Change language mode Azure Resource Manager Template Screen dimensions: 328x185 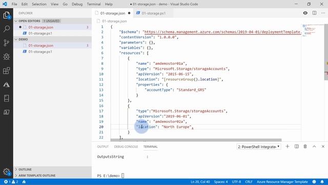click(282, 181)
